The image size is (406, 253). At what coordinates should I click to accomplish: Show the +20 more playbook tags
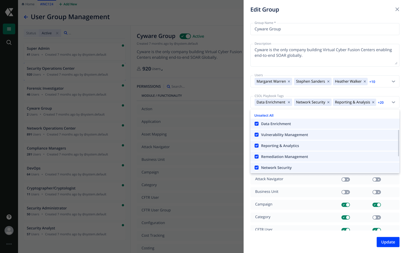(381, 103)
